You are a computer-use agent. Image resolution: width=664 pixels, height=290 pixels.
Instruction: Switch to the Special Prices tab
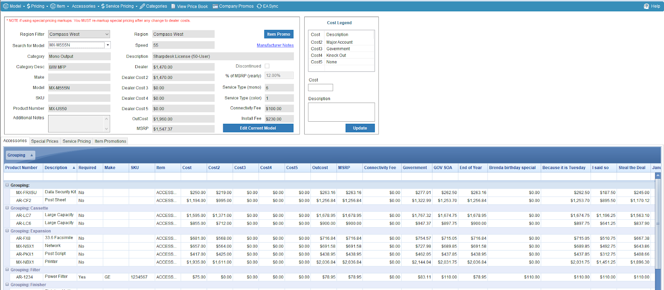coord(45,141)
